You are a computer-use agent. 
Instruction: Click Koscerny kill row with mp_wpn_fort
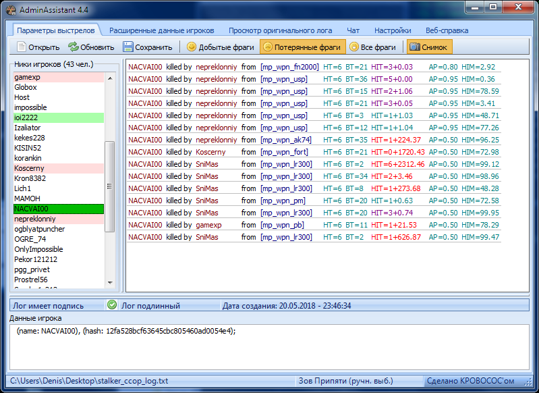tap(314, 152)
